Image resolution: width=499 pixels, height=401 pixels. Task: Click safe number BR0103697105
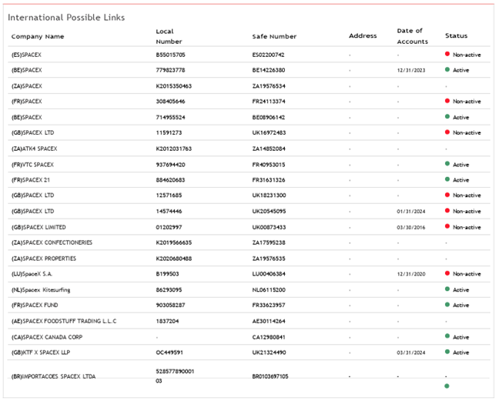(270, 376)
